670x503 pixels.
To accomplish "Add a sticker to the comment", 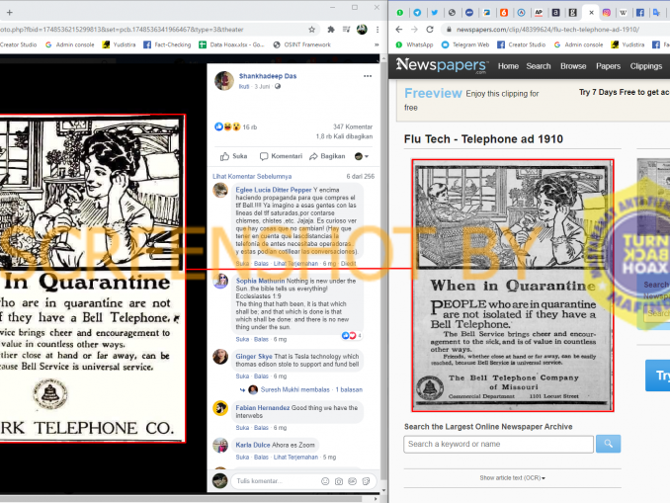I will click(367, 481).
